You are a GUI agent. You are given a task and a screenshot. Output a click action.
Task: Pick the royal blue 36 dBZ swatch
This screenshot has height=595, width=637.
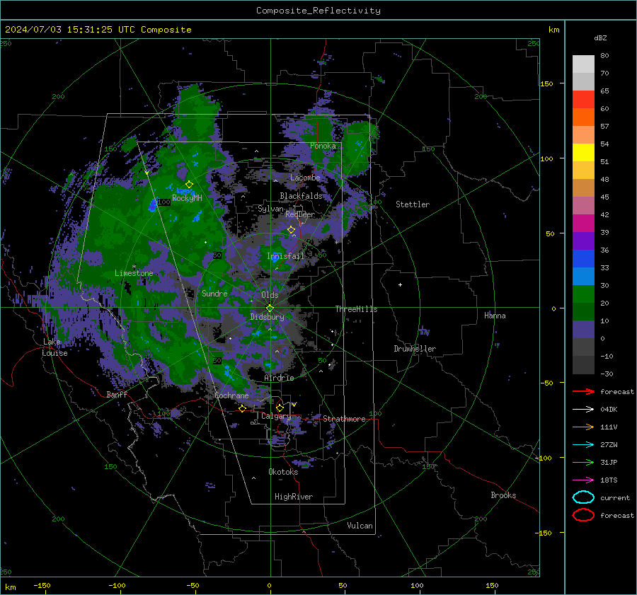(x=583, y=258)
